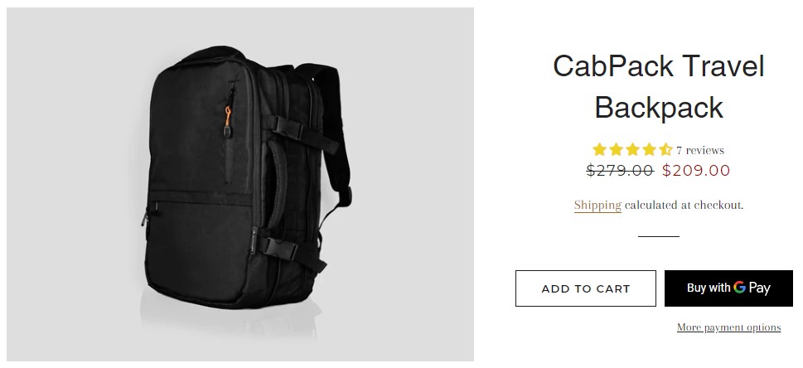
Task: Click the first yellow rating star
Action: pos(599,150)
